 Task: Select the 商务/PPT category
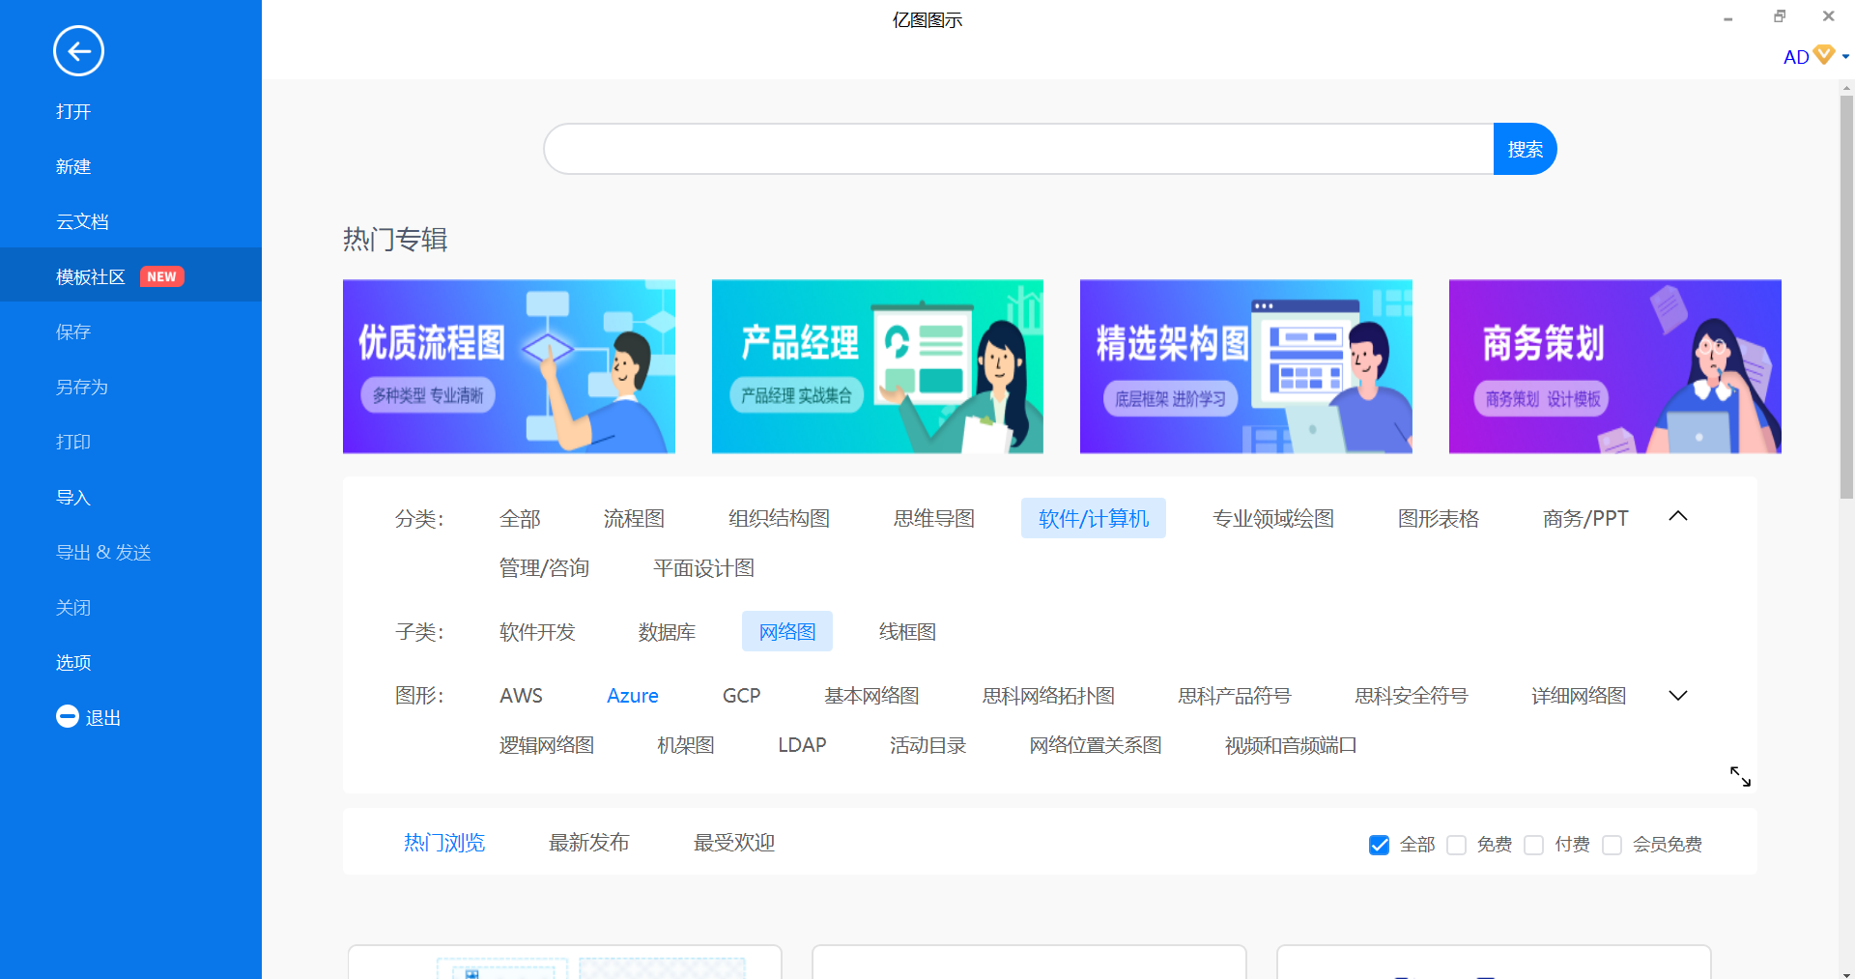tap(1585, 519)
